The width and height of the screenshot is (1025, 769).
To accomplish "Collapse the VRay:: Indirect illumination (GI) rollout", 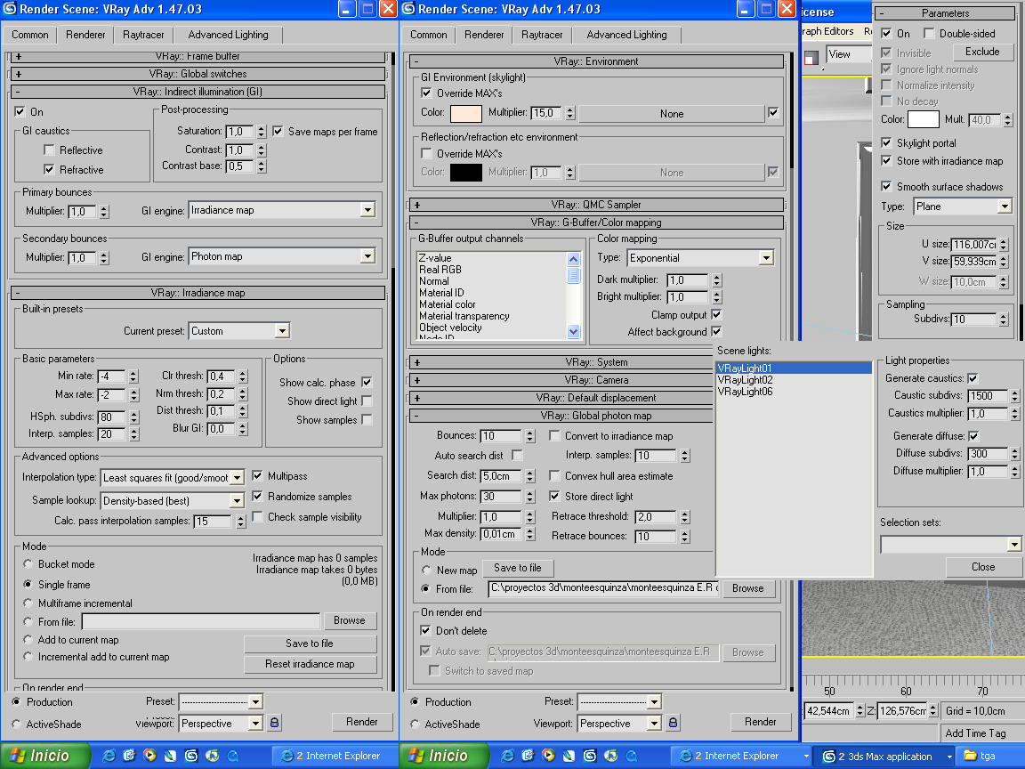I will click(198, 92).
